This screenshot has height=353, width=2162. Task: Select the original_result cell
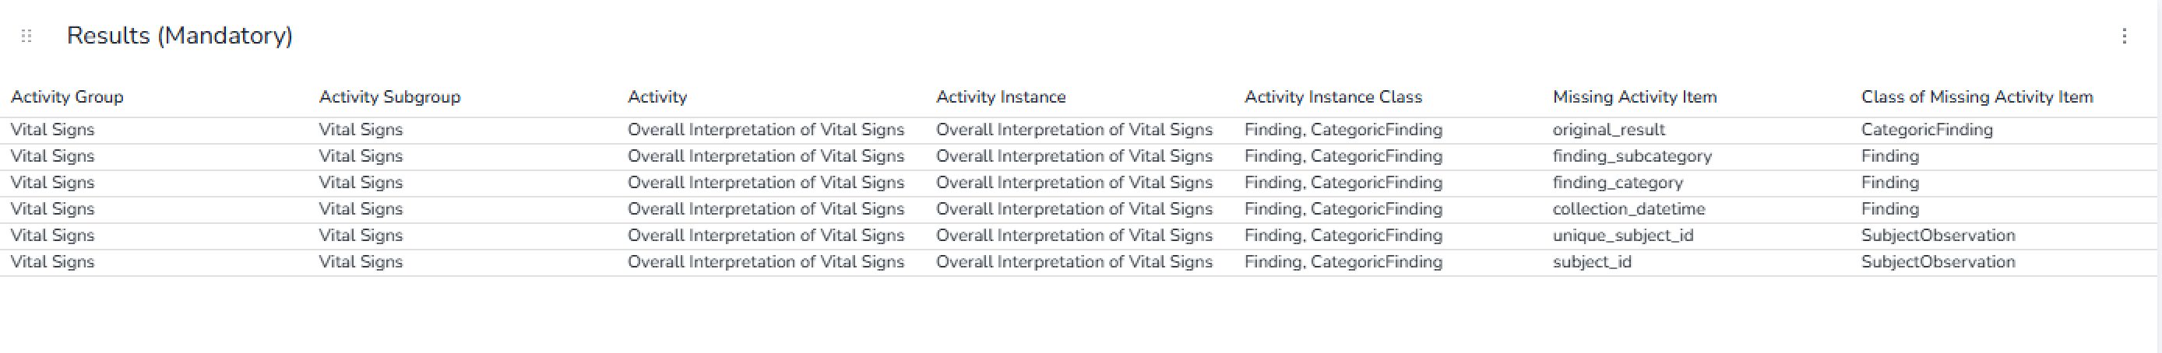1608,130
